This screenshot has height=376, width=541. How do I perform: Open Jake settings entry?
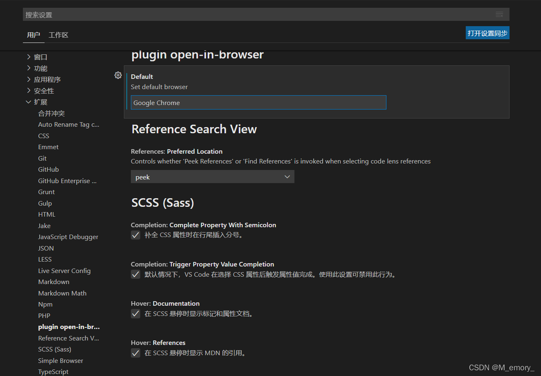click(44, 226)
